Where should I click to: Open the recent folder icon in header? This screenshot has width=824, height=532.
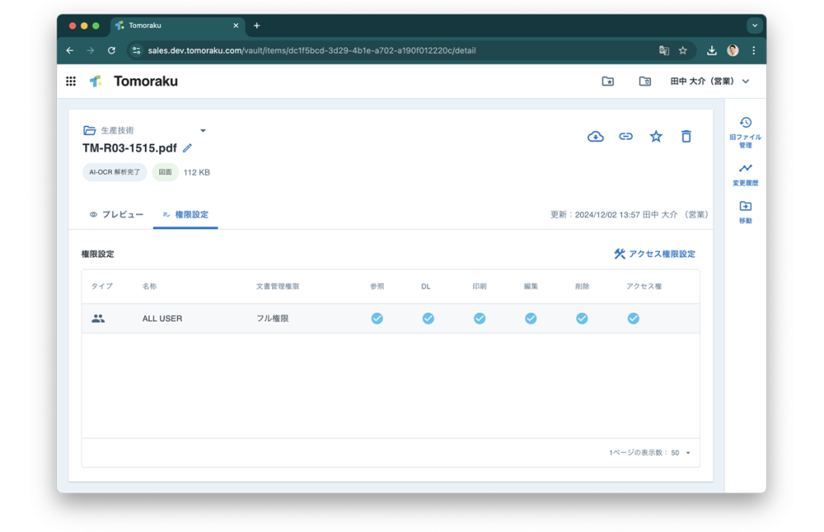click(x=645, y=81)
